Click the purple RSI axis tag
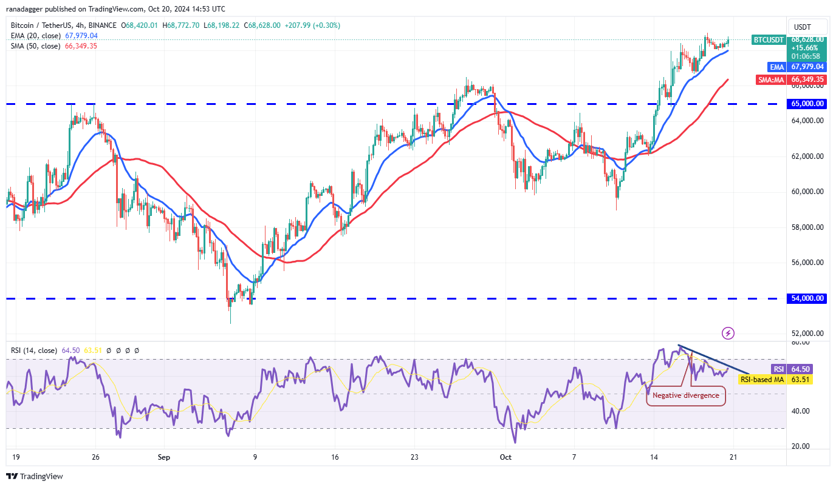This screenshot has height=487, width=836. click(x=778, y=369)
